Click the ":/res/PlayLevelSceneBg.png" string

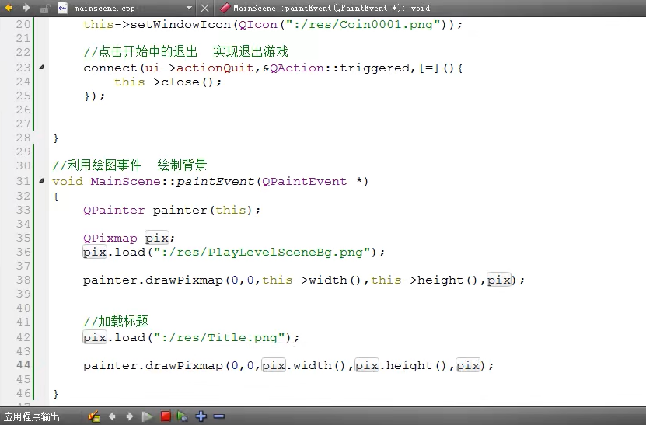pos(262,252)
